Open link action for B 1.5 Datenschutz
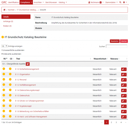Viewport: 129px width, 127px height. tap(124, 96)
